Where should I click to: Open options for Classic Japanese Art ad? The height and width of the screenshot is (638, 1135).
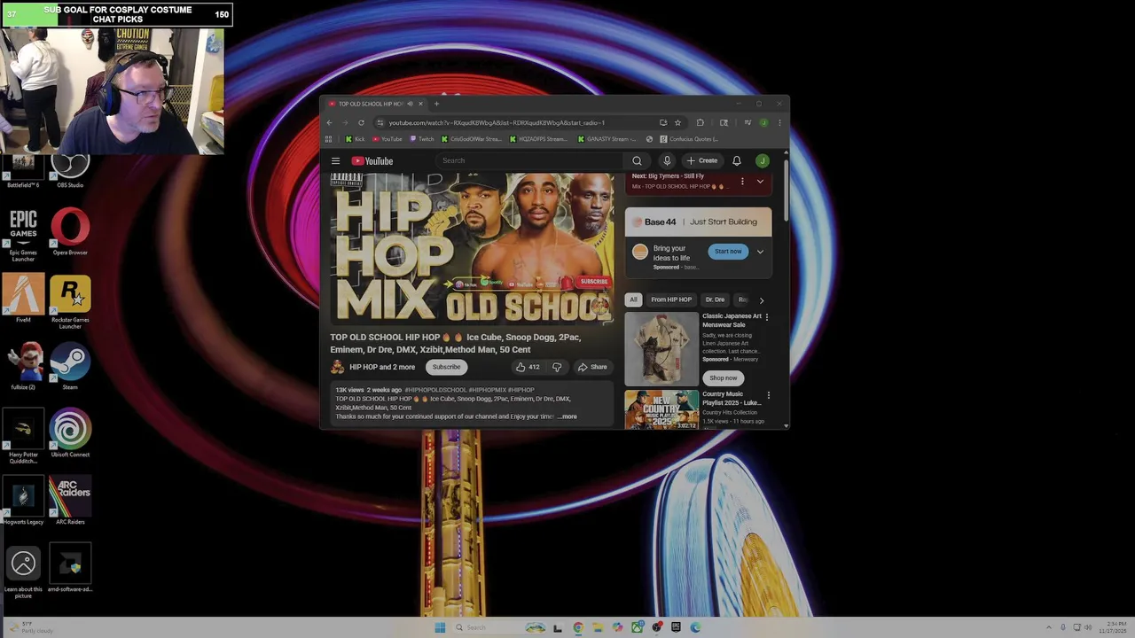pos(767,316)
